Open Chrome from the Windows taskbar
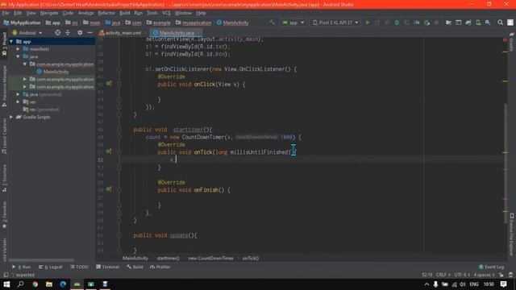Viewport: 516px width, 290px height. [35, 284]
